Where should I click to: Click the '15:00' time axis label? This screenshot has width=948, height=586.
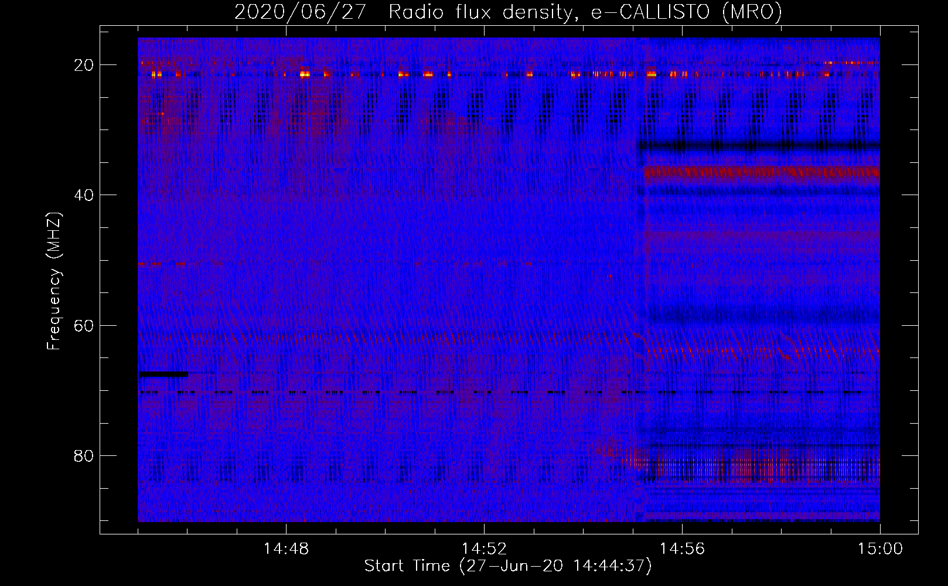tap(880, 549)
